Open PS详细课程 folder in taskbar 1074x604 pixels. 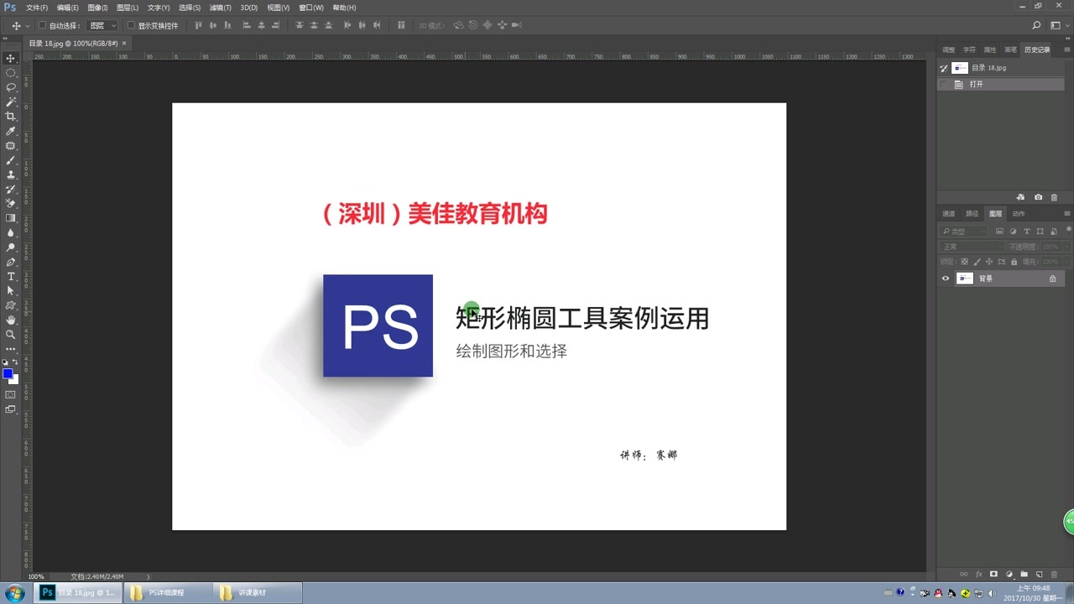coord(167,592)
